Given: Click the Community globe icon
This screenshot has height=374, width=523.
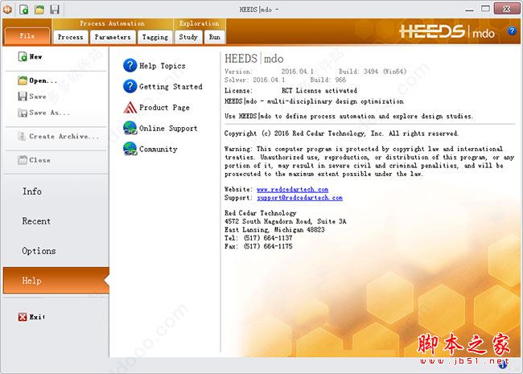Looking at the screenshot, I should tap(130, 149).
